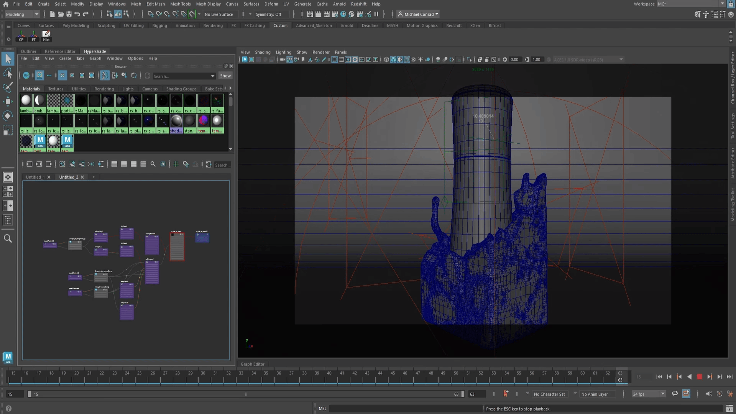Activate the Rotate tool in toolbox

coord(8,116)
